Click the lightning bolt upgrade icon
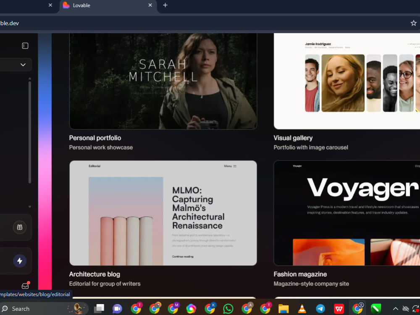420x315 pixels. pos(20,261)
